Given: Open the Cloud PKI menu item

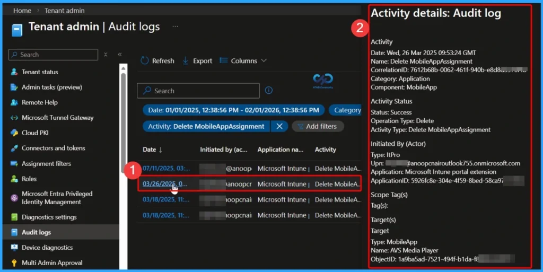Looking at the screenshot, I should (x=35, y=133).
